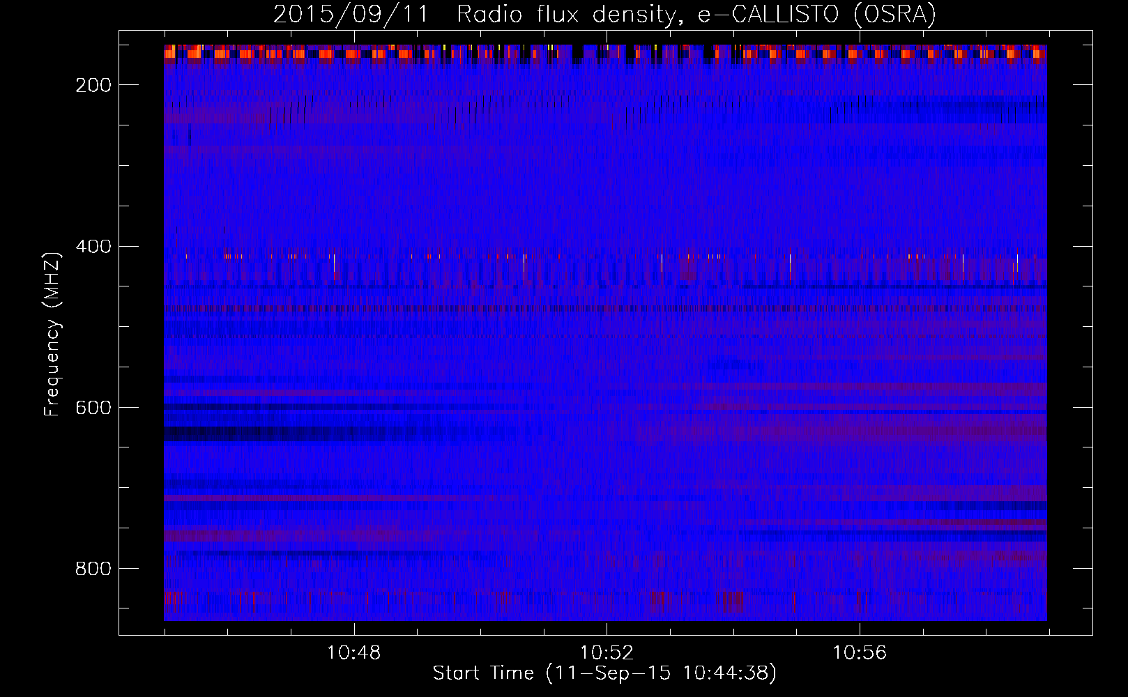Click the plot title mentioning e-CALLISTO (OSRA)
This screenshot has width=1128, height=697.
click(604, 14)
